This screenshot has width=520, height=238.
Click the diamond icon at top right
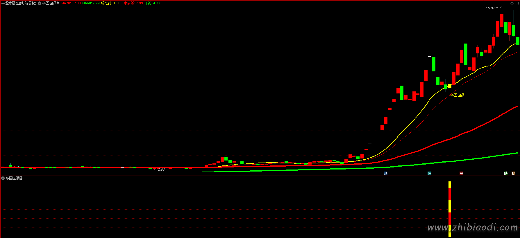[512, 3]
